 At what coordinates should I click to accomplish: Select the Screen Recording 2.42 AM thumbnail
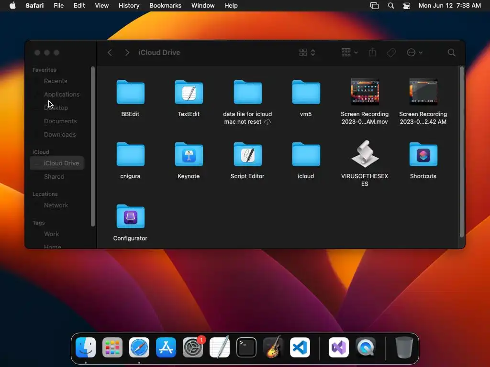[423, 92]
